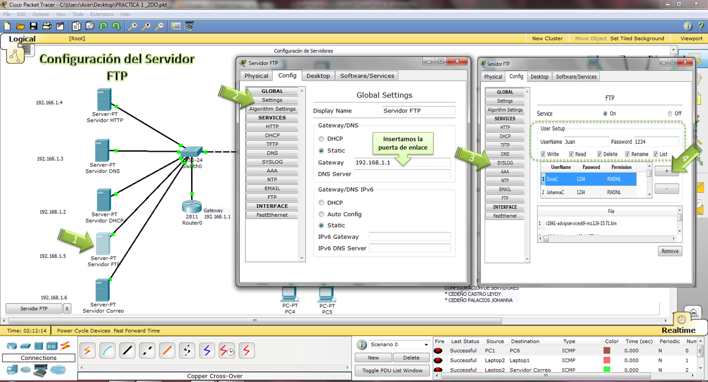Click the Remove file button
This screenshot has width=708, height=382.
(x=670, y=251)
